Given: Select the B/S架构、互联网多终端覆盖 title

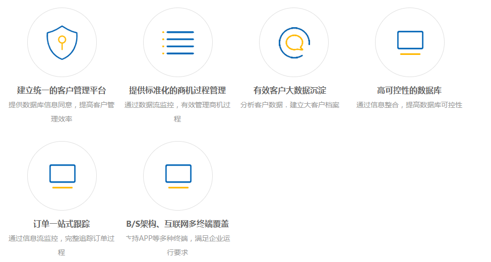Looking at the screenshot, I should (177, 224).
